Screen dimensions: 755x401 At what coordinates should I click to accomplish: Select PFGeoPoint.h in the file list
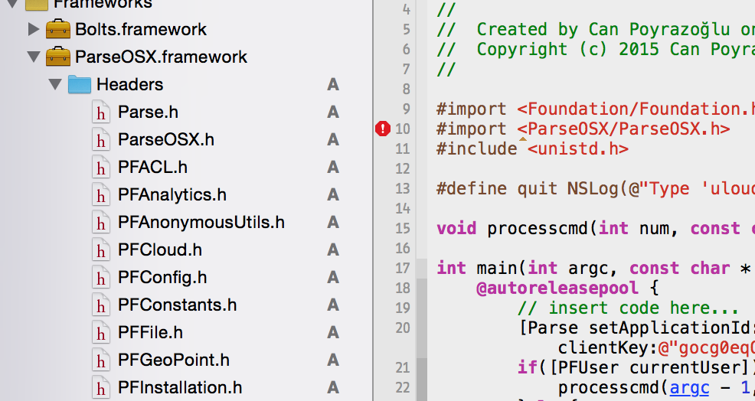[x=173, y=360]
